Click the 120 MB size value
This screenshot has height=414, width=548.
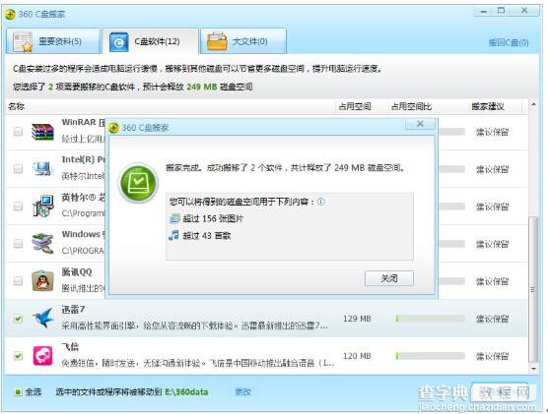coord(357,356)
